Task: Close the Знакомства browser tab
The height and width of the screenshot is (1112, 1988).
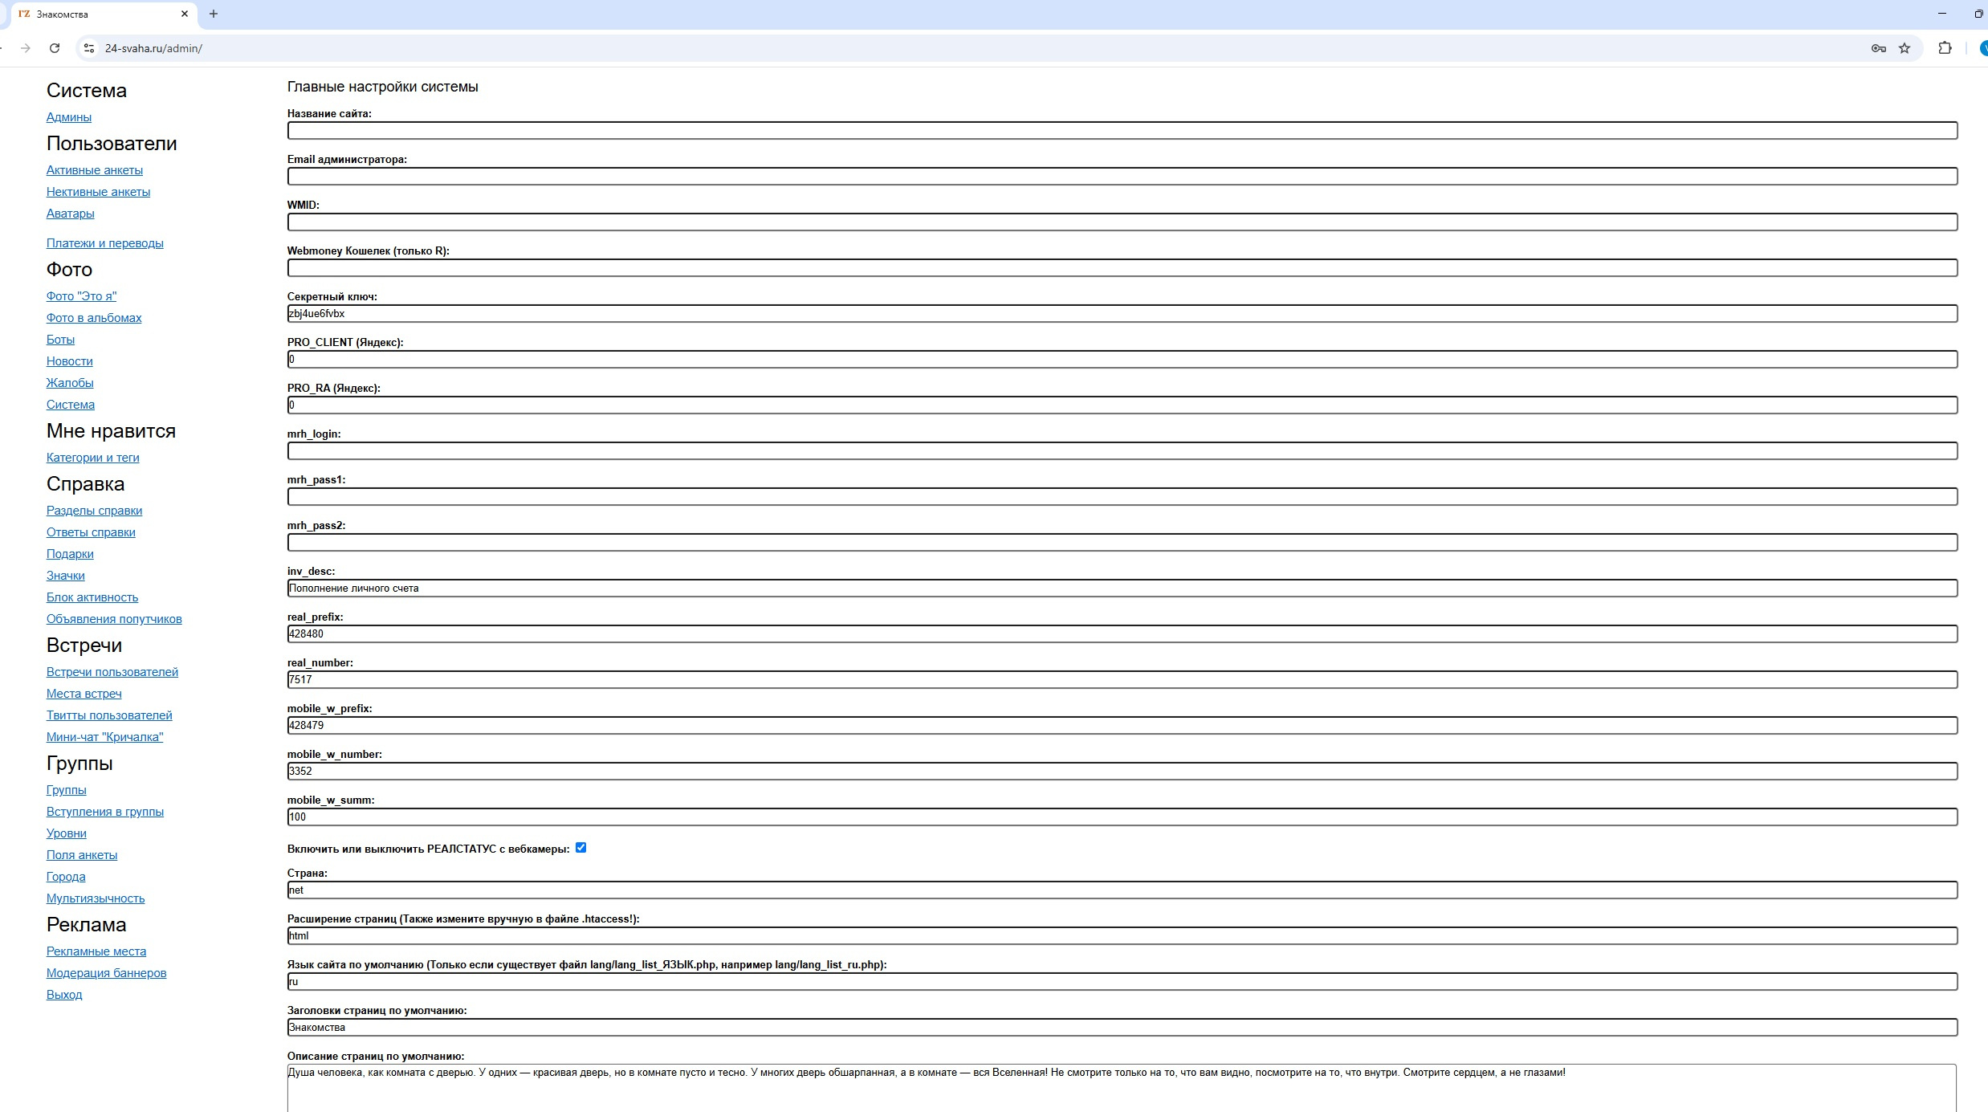Action: tap(184, 14)
